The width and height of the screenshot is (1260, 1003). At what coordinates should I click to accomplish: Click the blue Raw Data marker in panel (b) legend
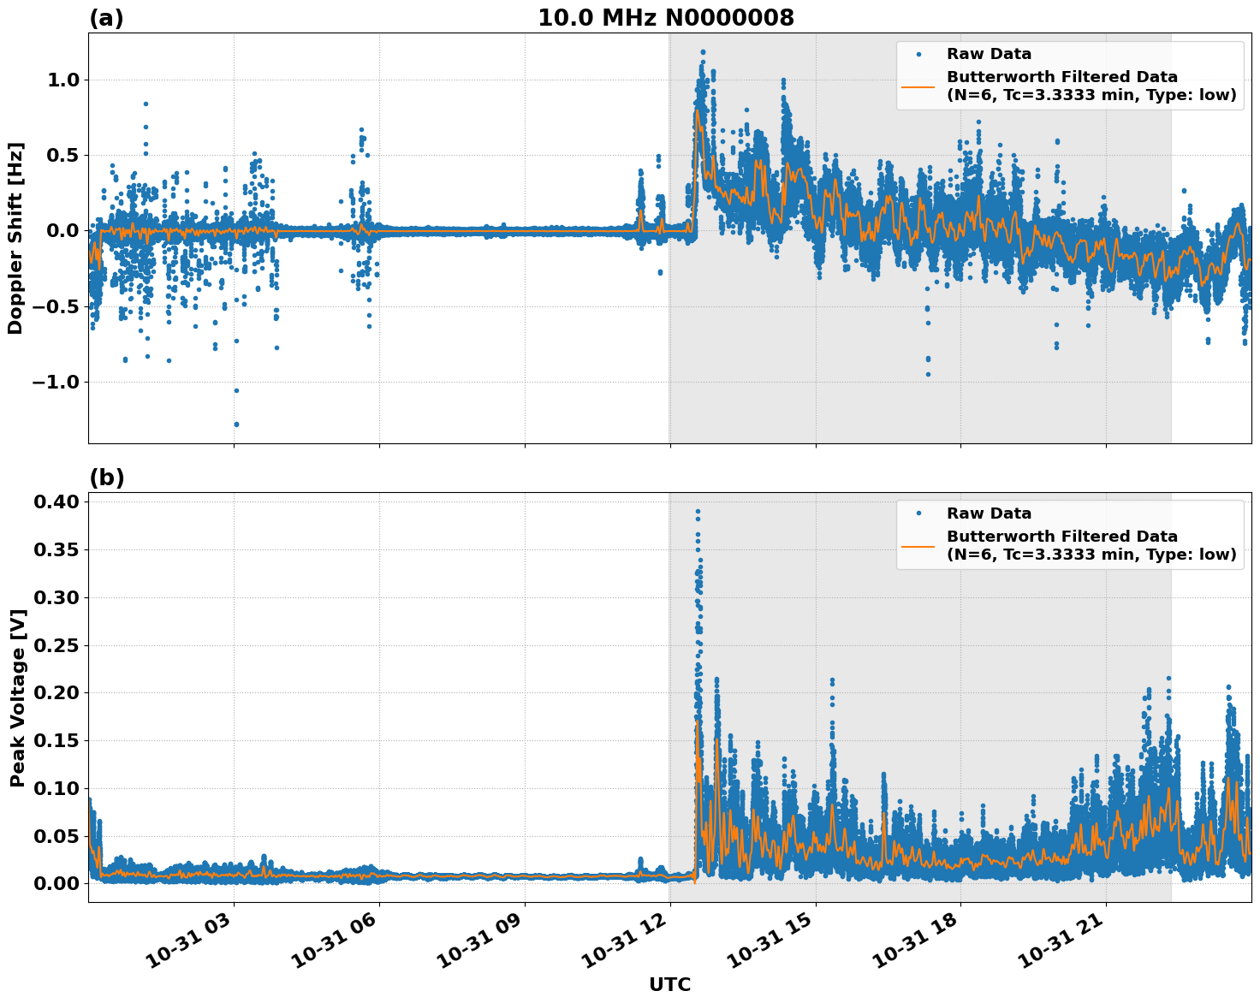coord(918,513)
